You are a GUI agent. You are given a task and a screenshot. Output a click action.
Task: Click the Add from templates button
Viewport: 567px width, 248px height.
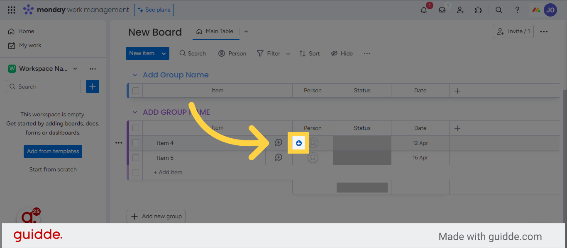(x=53, y=151)
